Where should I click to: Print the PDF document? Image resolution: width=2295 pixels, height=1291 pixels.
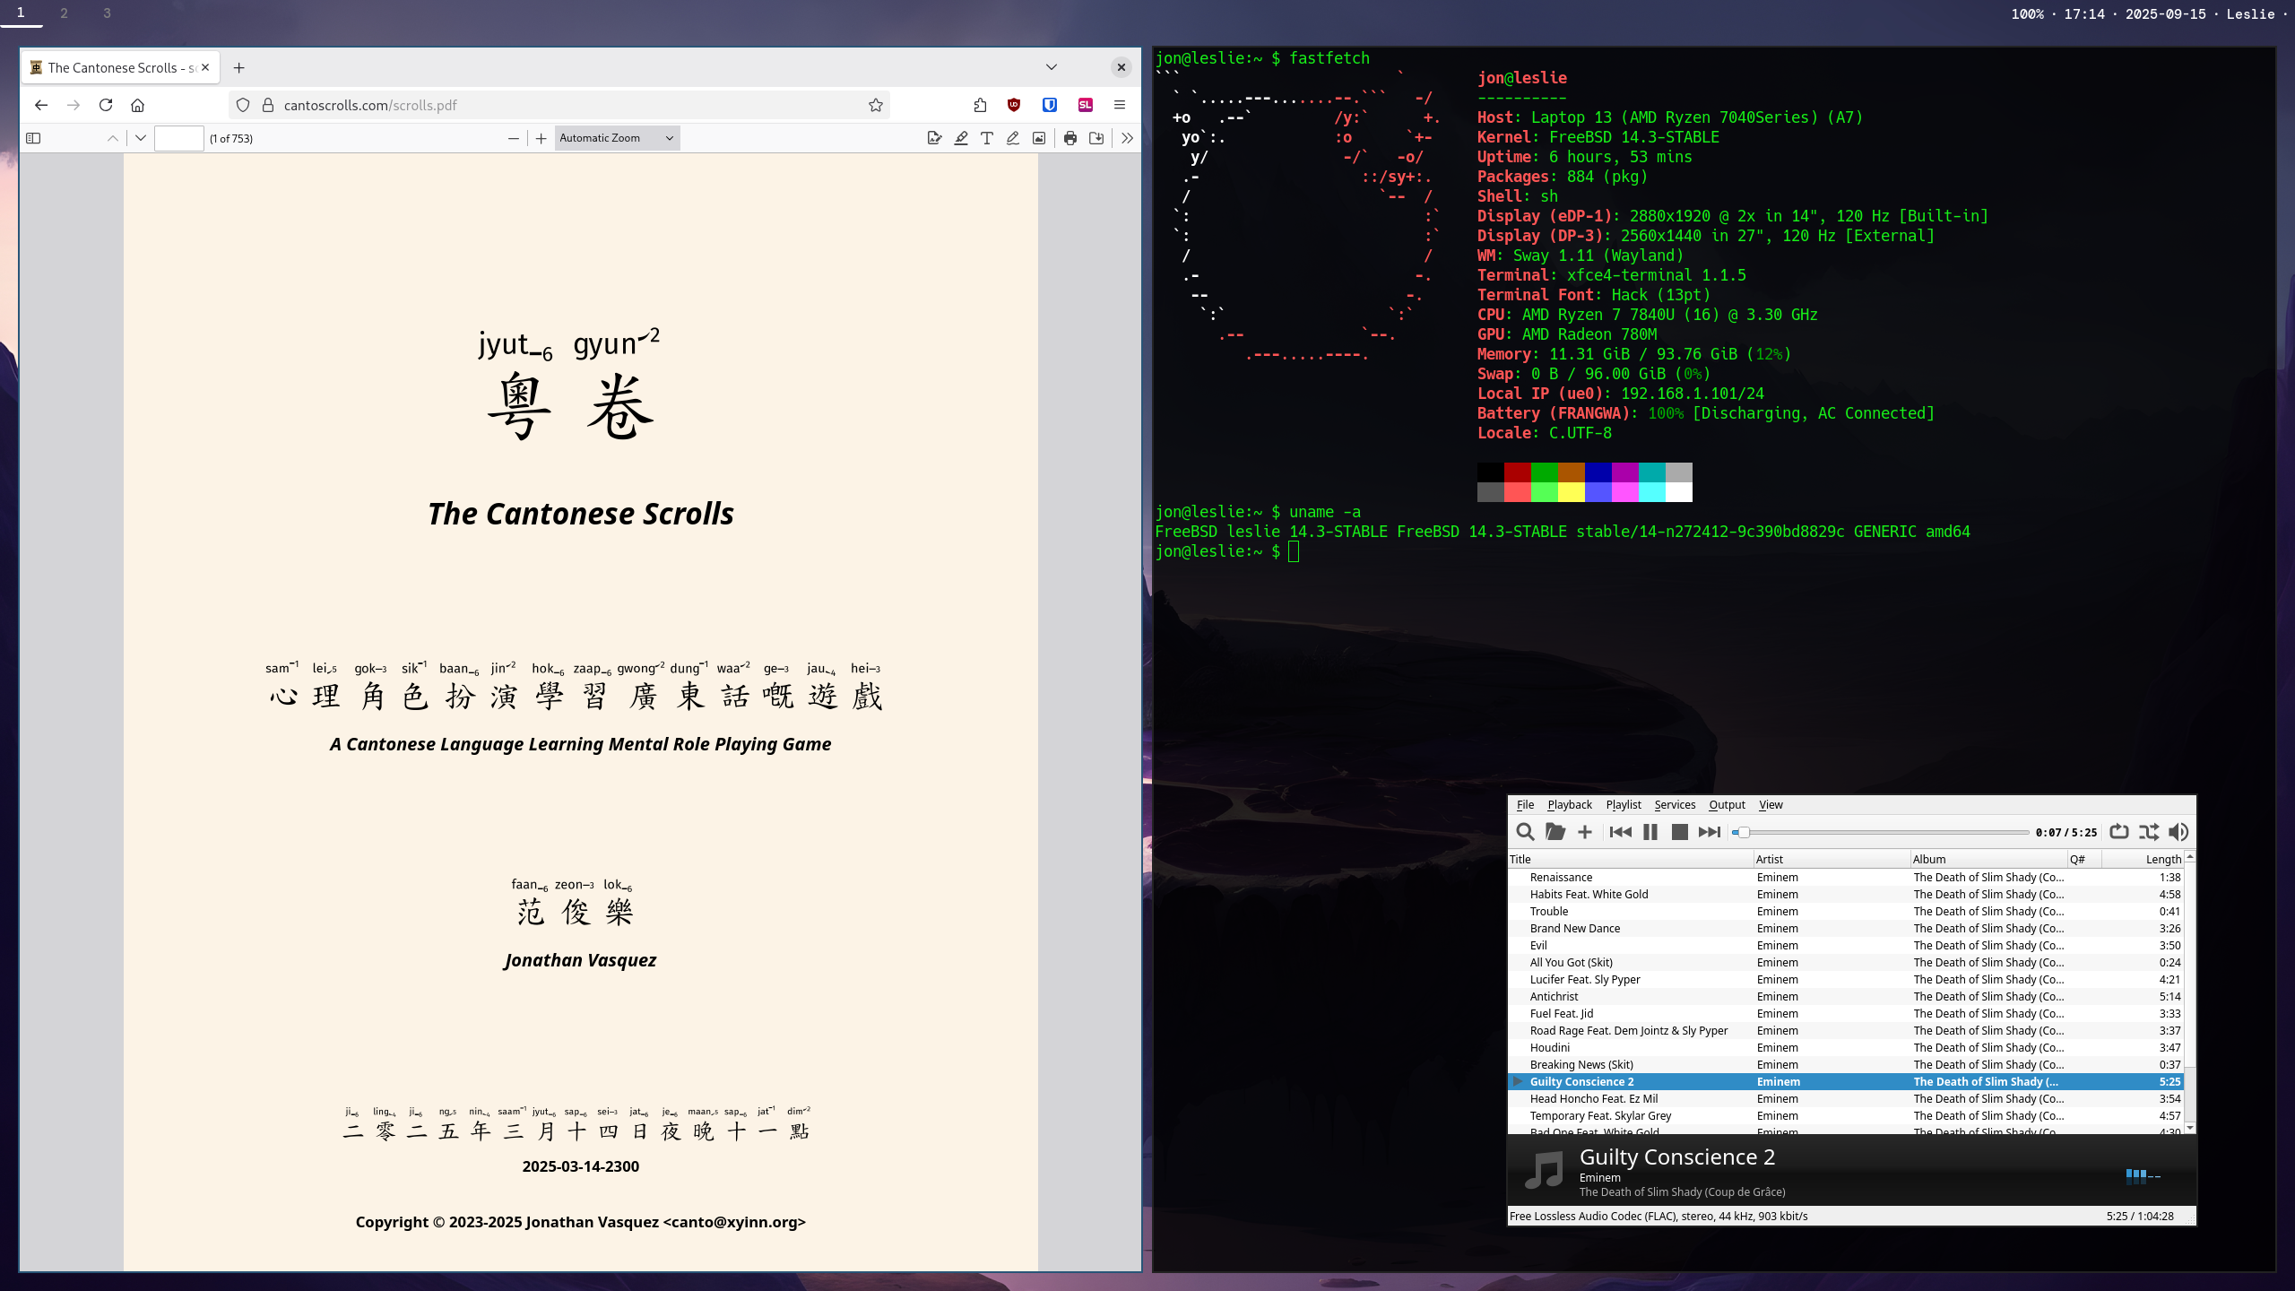pos(1070,138)
